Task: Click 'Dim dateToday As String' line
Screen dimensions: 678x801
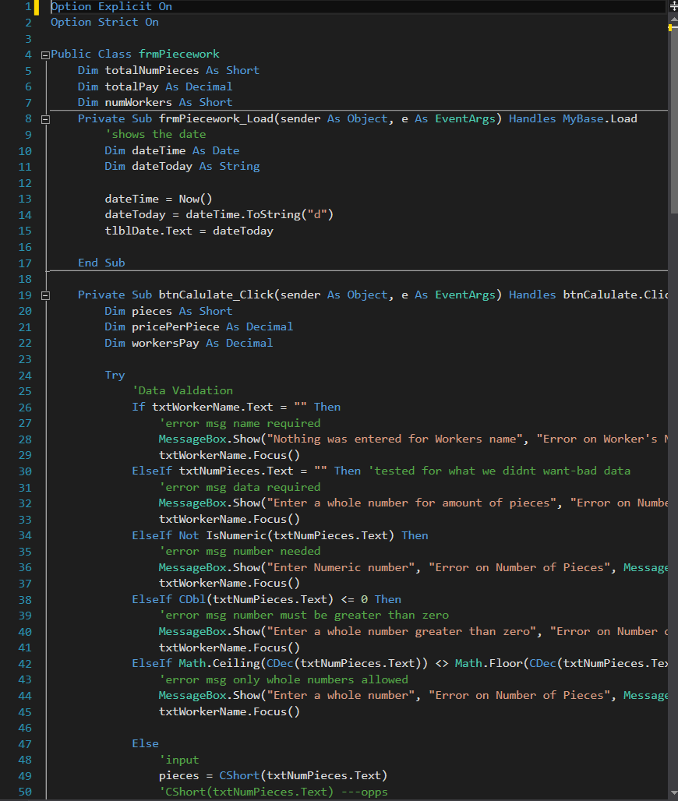Action: point(182,167)
